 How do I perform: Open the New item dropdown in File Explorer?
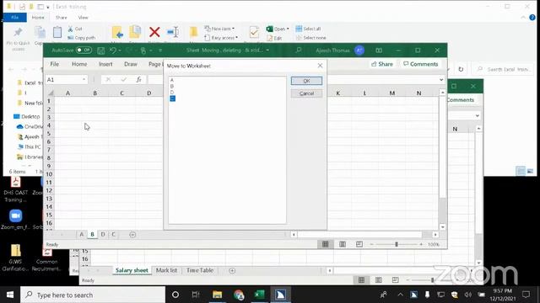219,29
